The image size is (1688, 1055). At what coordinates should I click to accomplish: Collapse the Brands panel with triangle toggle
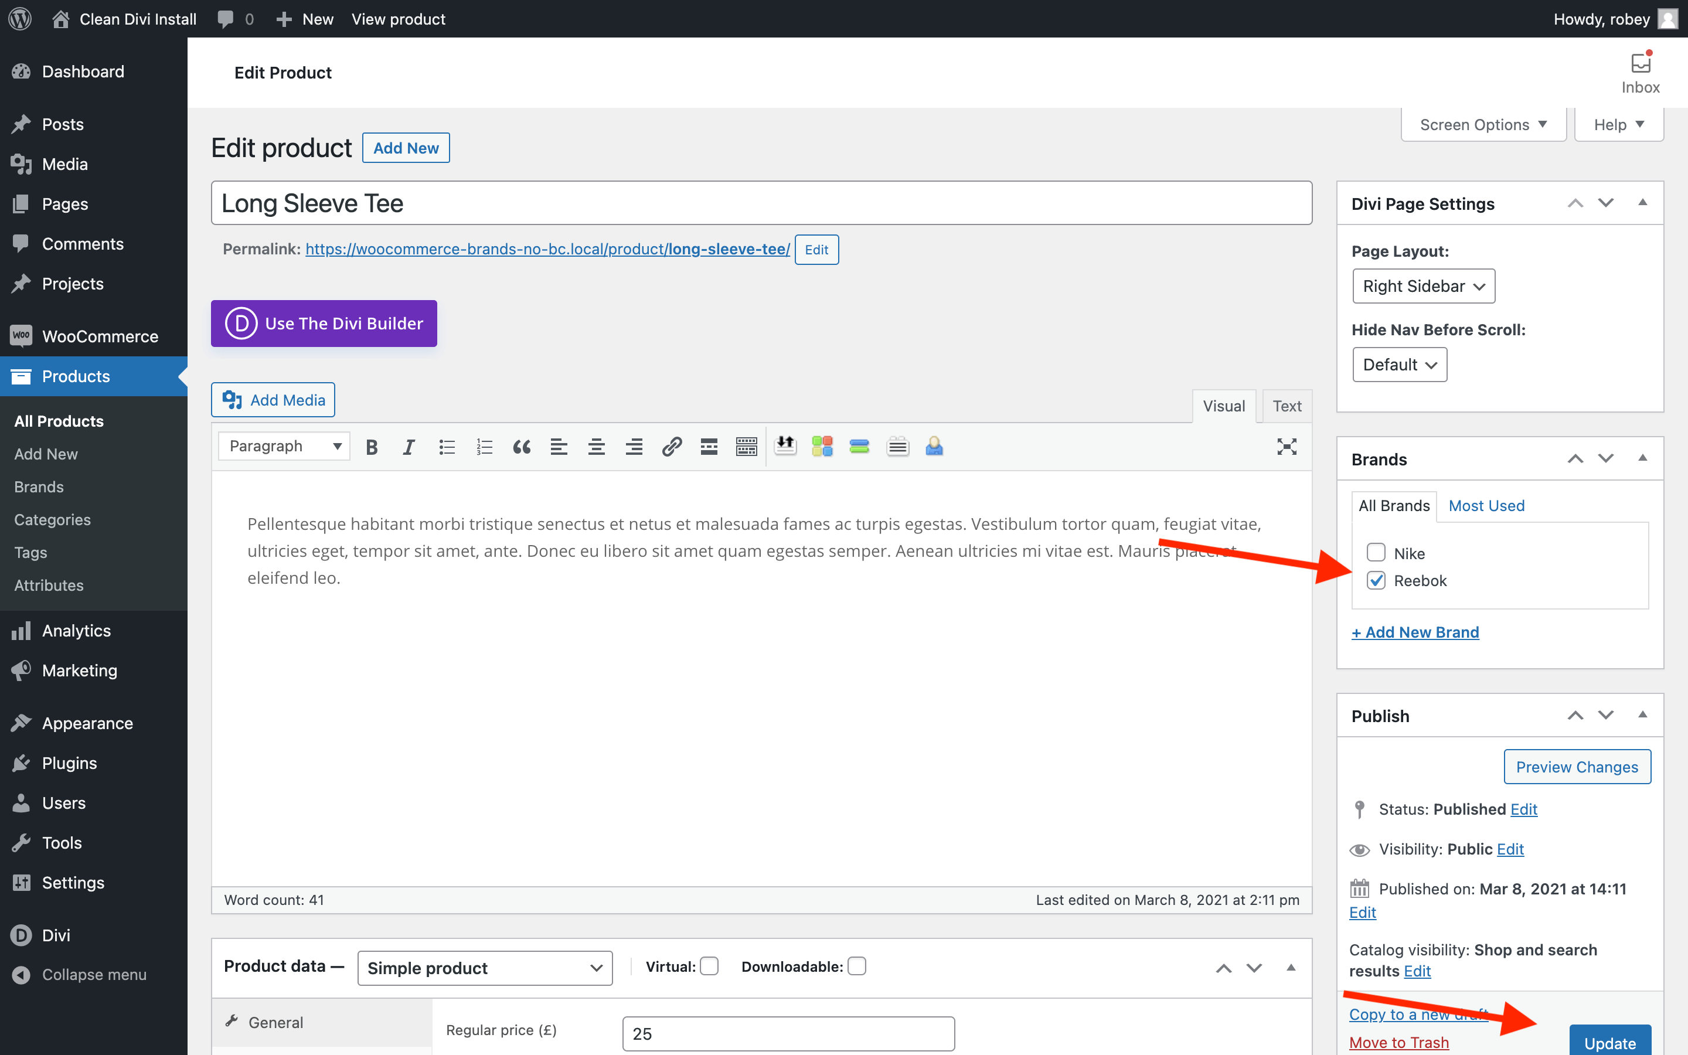click(1643, 458)
